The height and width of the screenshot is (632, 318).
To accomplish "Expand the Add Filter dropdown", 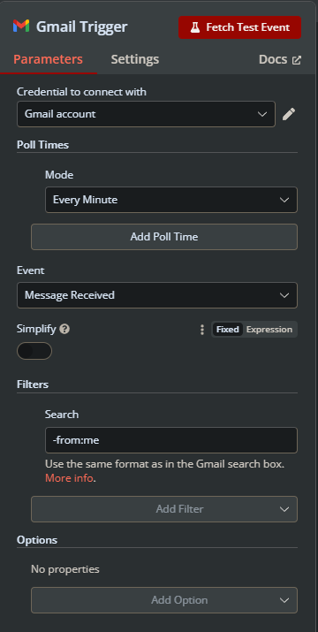I will point(164,509).
